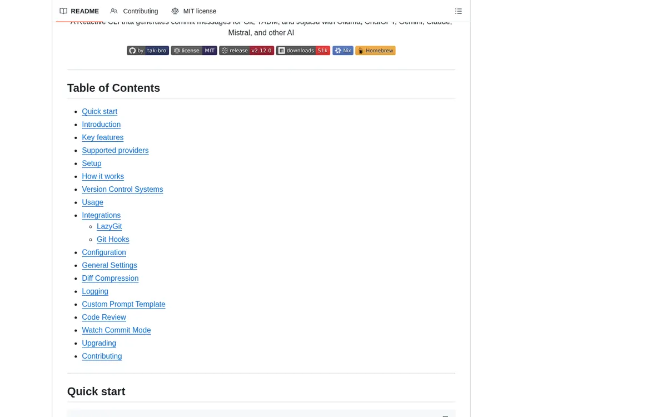
Task: Click the license MIT badge
Action: 194,51
